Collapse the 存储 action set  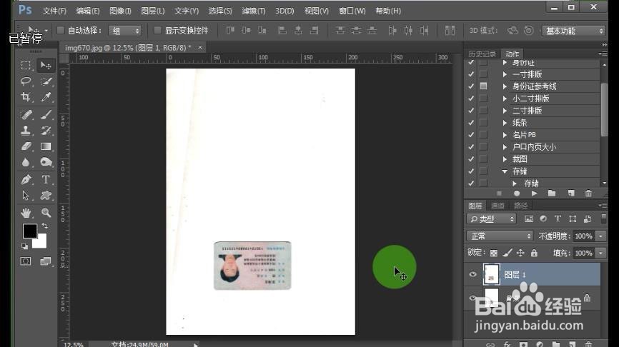tap(505, 171)
